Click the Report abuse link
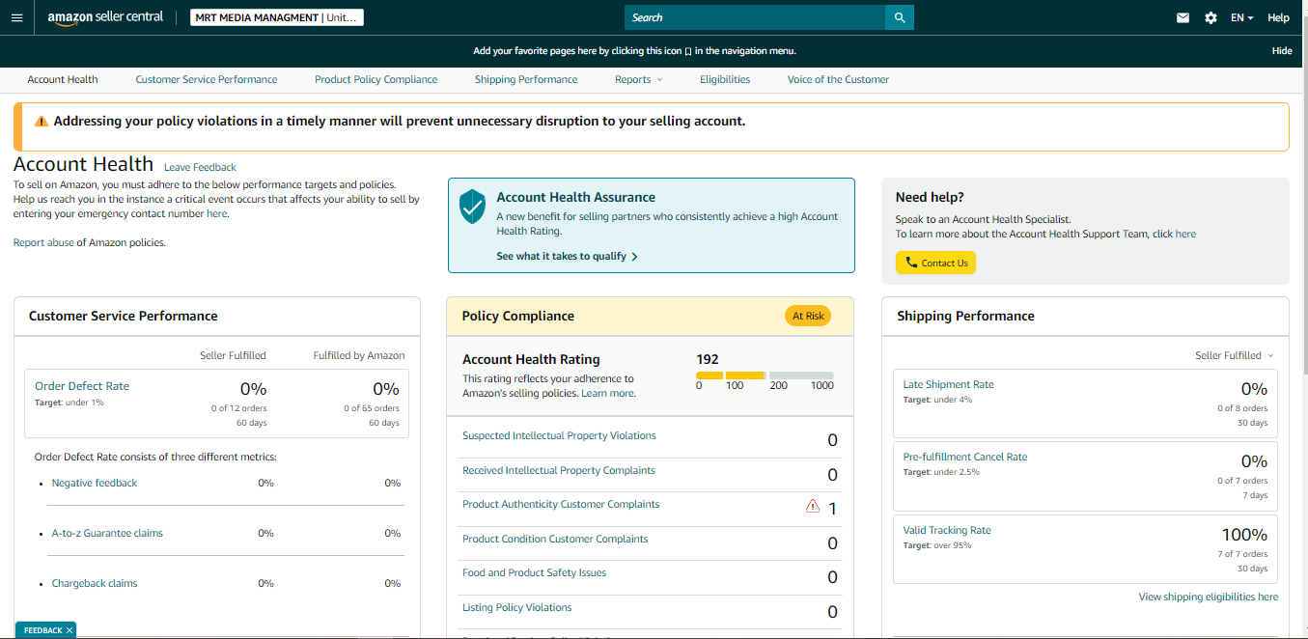The image size is (1308, 639). [43, 242]
